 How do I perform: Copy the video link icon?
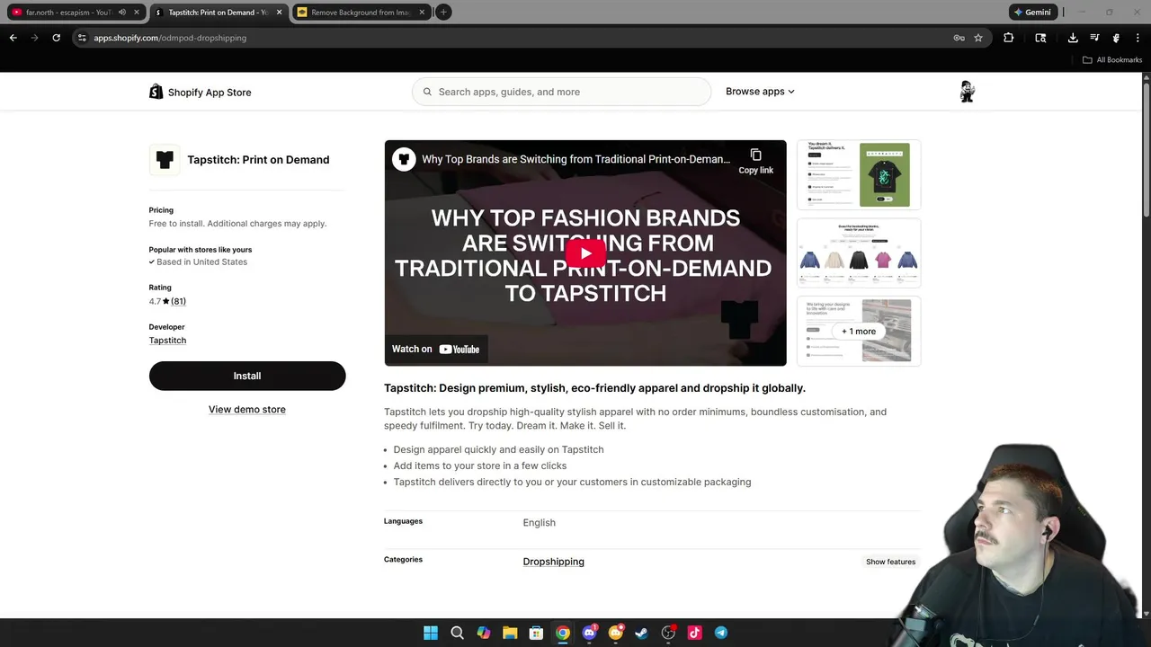point(755,155)
